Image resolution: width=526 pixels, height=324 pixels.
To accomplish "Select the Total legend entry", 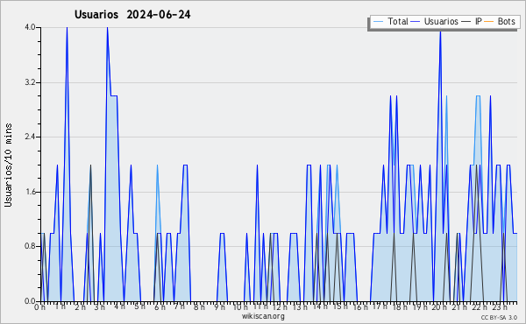I will [x=390, y=21].
